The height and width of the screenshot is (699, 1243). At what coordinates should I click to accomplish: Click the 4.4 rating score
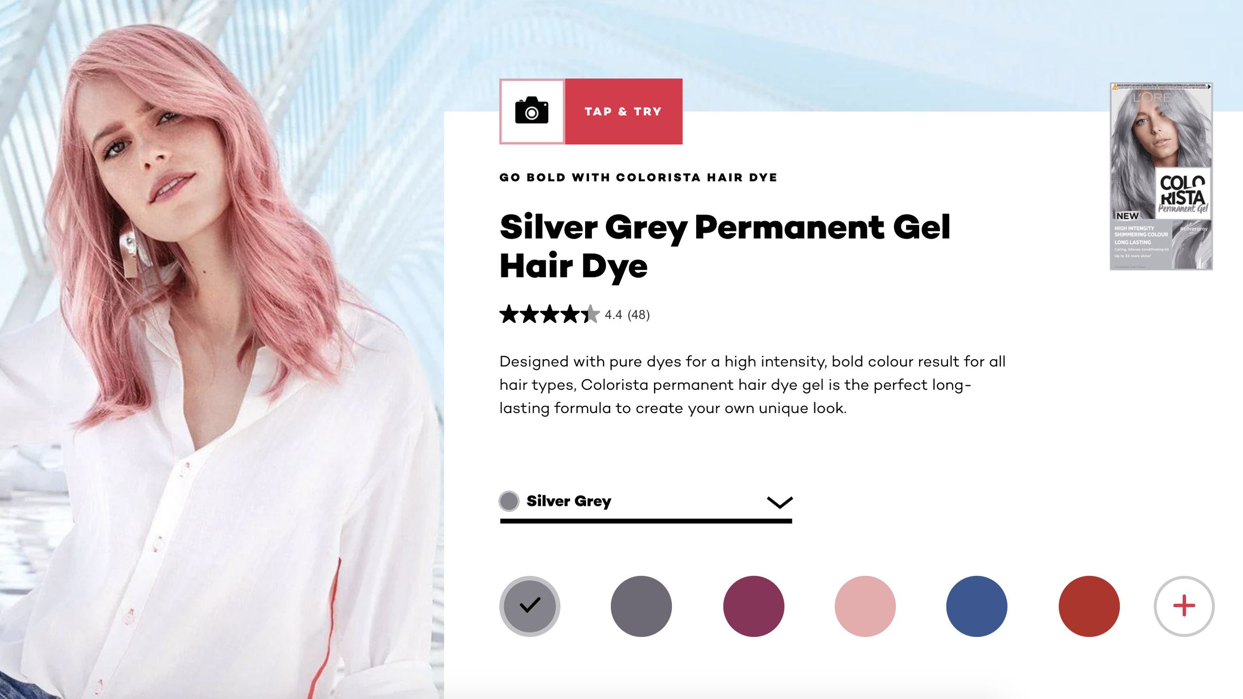[613, 315]
